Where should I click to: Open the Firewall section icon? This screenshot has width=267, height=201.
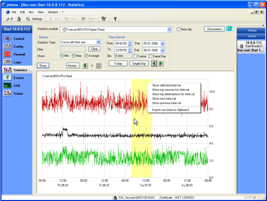[7, 54]
